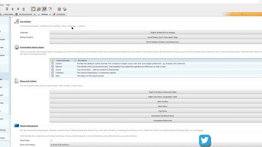Viewport: 262px width, 147px height.
Task: Open the Help menu
Action: tap(8, 5)
